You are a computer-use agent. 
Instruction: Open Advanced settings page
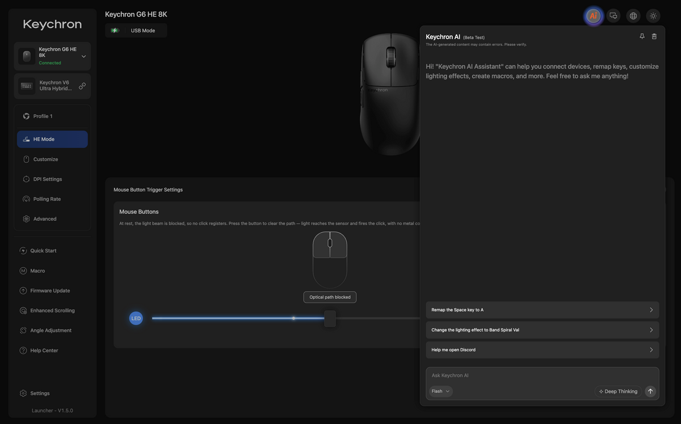pyautogui.click(x=52, y=219)
